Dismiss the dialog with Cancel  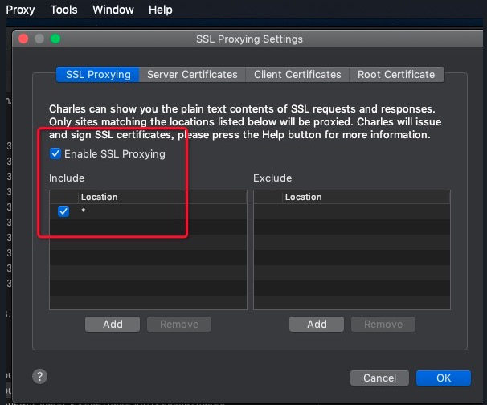379,378
